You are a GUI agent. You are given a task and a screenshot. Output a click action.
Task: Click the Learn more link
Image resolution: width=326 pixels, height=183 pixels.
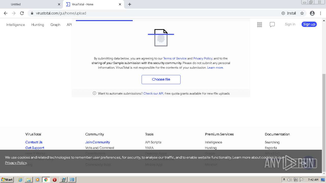215,67
